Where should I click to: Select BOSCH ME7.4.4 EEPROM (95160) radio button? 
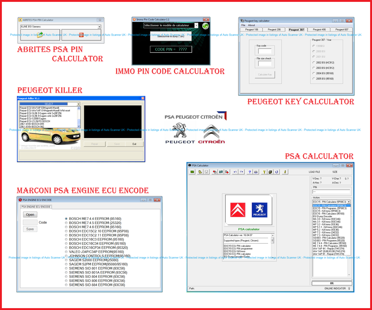coord(66,219)
